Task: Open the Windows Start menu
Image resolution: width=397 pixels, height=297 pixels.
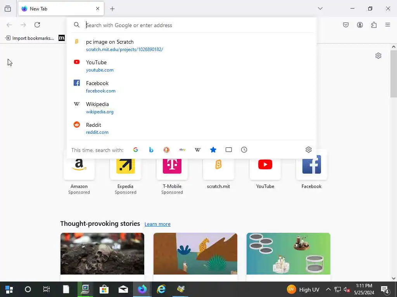Action: click(9, 289)
